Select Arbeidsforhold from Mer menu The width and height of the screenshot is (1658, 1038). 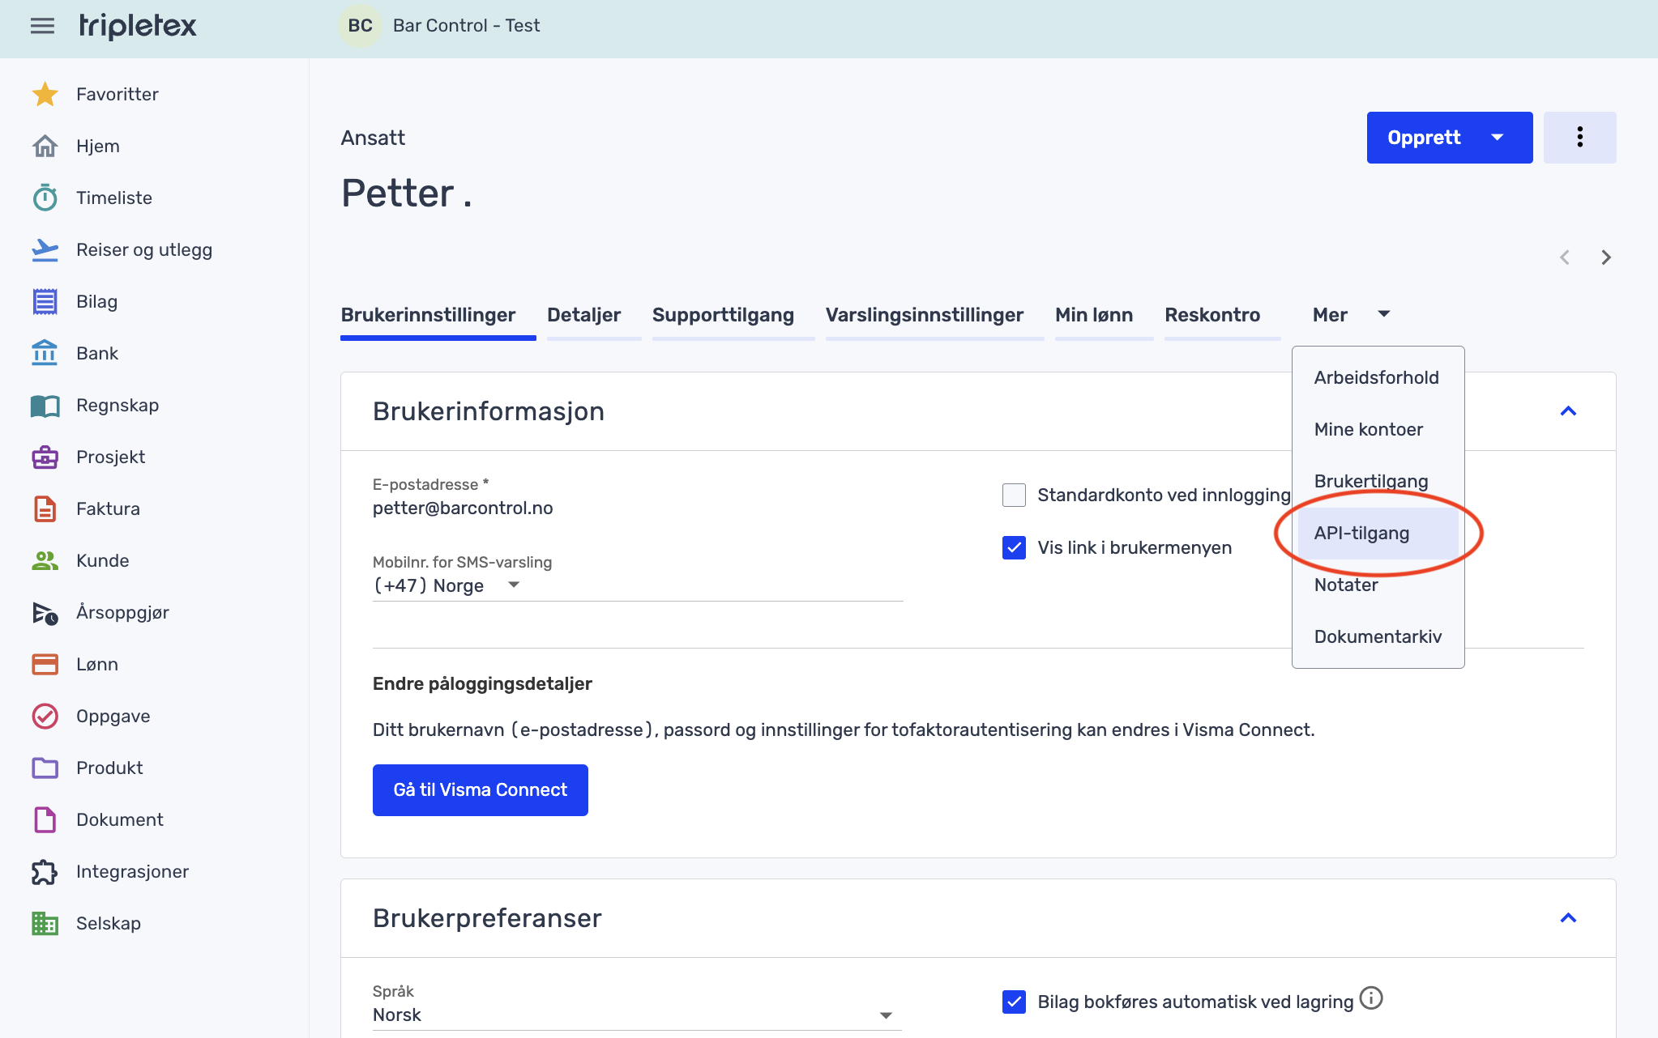[1377, 377]
